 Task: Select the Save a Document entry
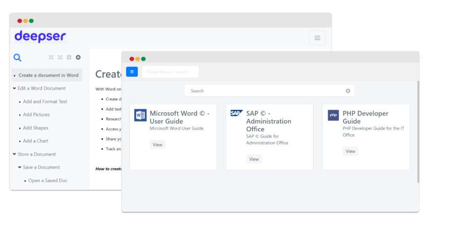[42, 167]
